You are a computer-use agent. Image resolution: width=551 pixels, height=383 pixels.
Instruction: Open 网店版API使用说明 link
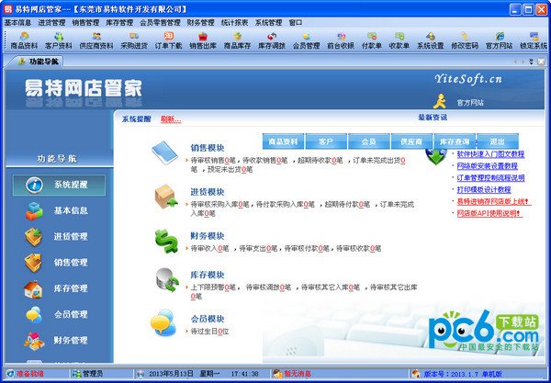click(489, 213)
